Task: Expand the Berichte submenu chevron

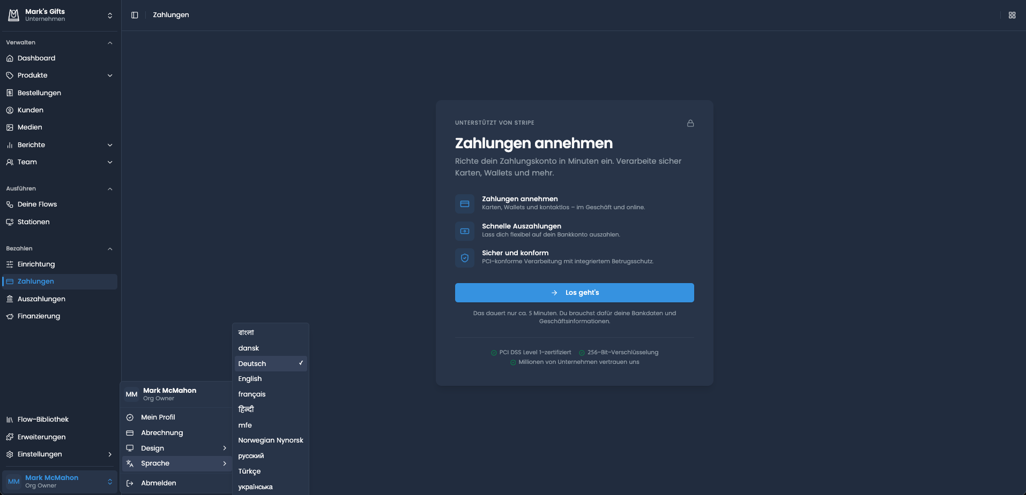Action: [110, 145]
